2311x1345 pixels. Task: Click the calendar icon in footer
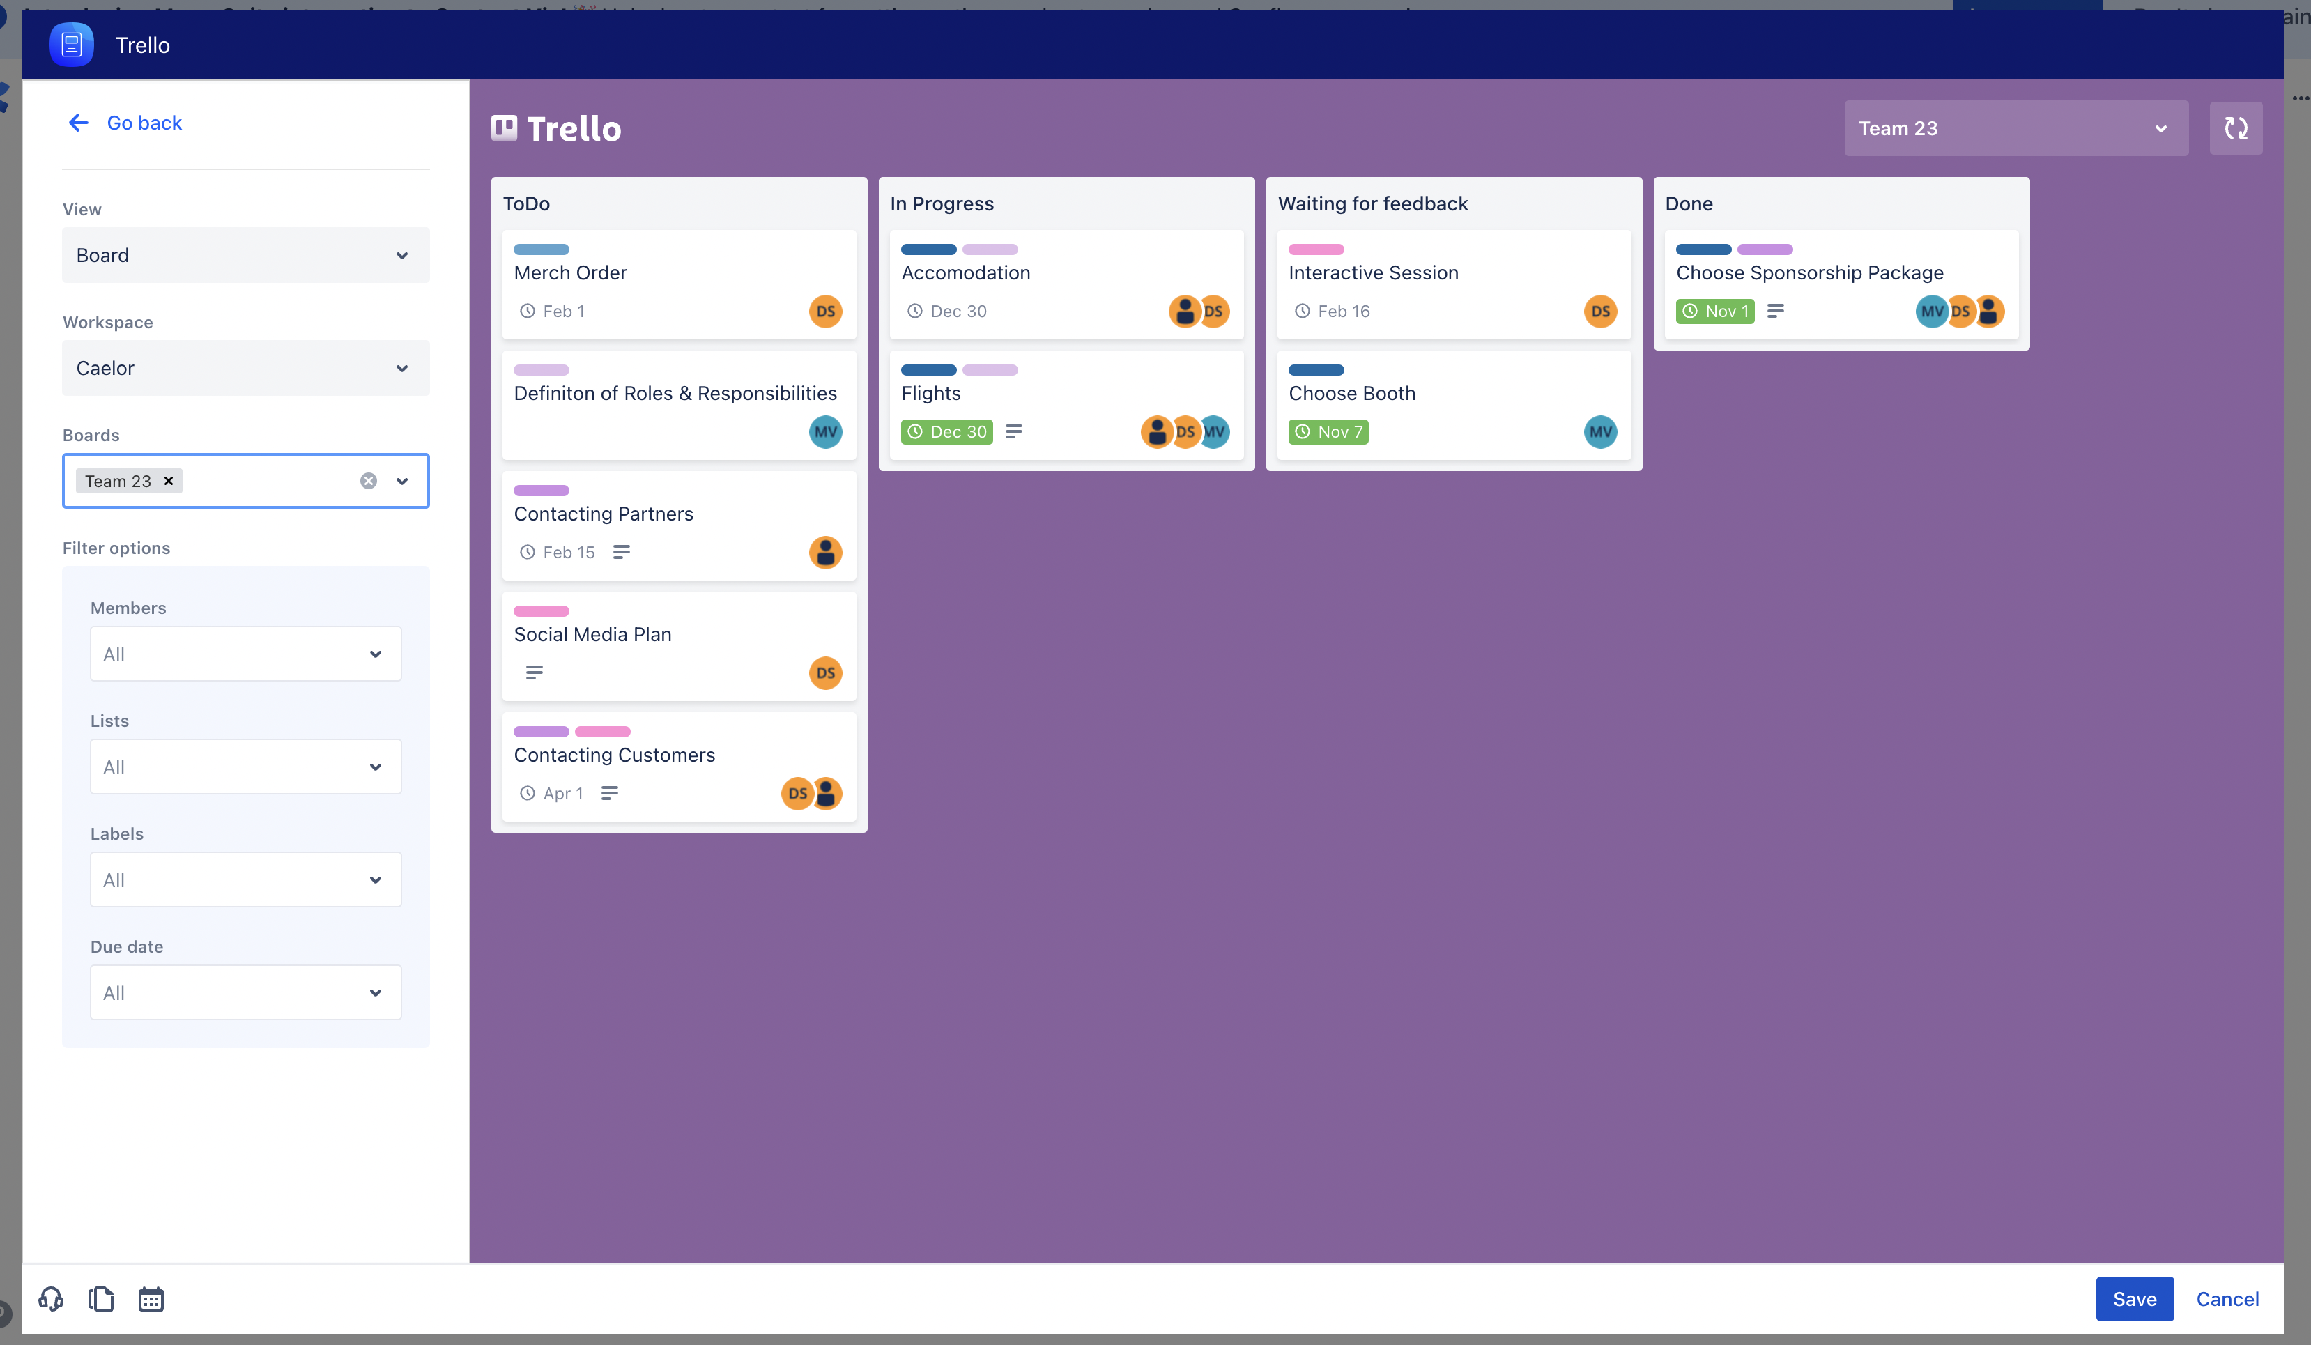[151, 1298]
